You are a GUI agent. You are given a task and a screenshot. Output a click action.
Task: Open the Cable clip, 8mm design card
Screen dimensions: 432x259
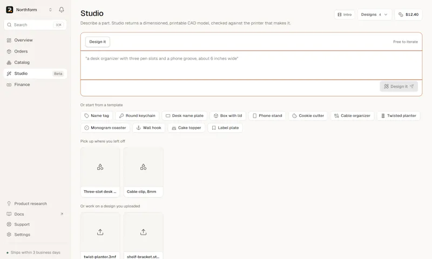pos(143,172)
